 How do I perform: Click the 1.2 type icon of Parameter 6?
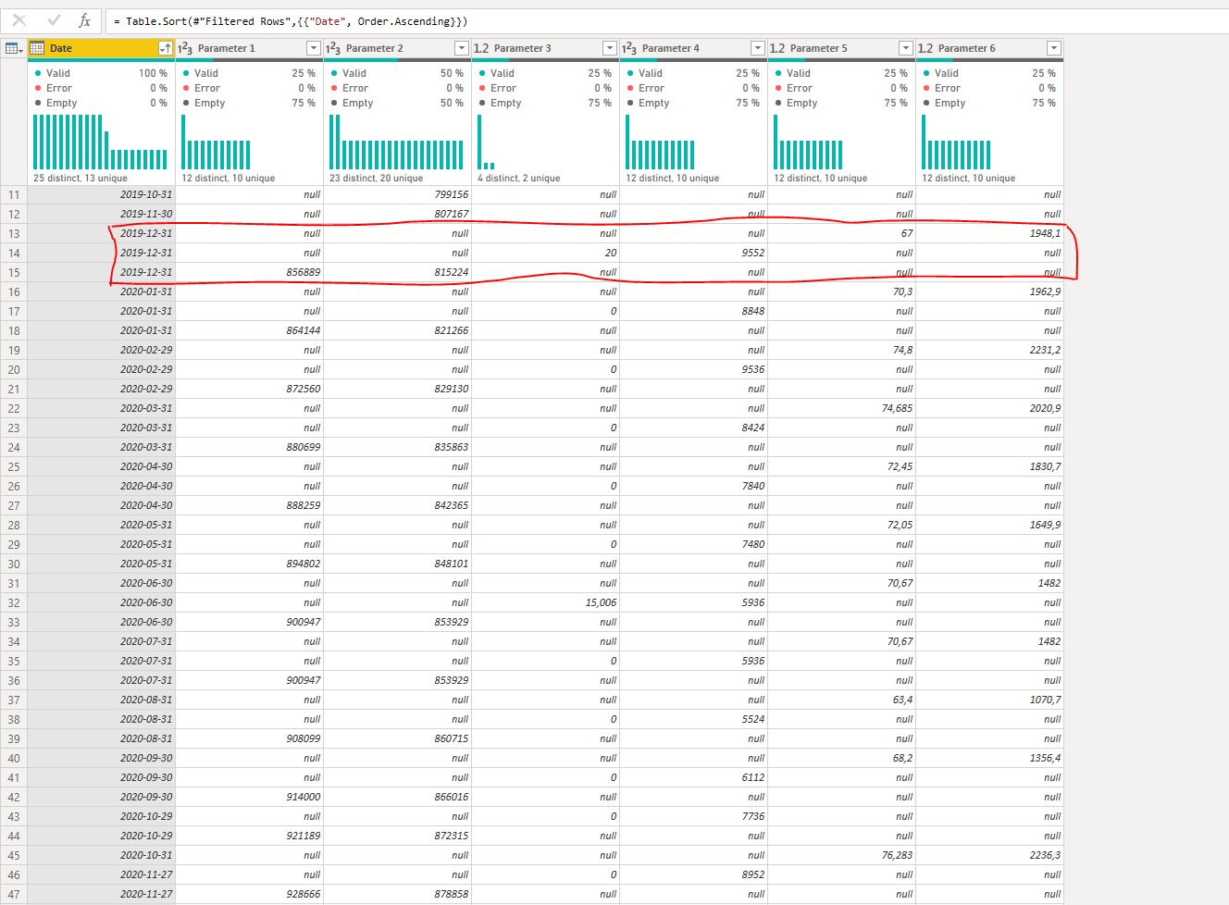[x=925, y=48]
